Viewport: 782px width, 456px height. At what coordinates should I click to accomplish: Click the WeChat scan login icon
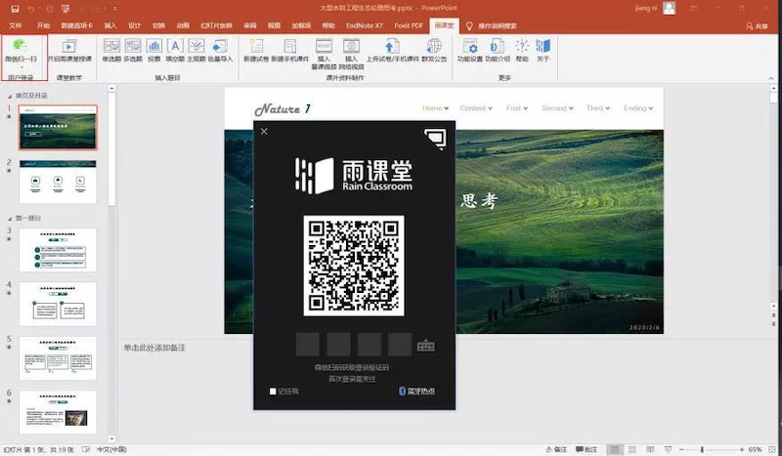click(x=21, y=45)
